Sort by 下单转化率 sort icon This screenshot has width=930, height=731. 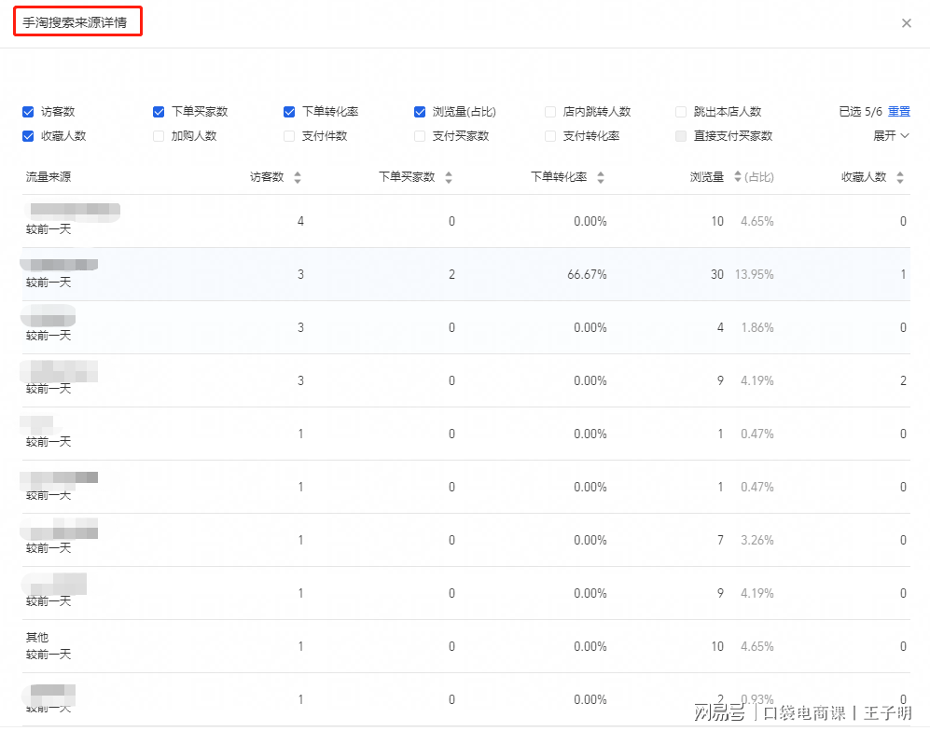coord(601,177)
